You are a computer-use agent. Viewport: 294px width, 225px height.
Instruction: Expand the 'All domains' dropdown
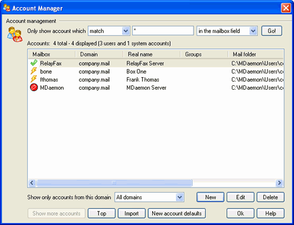tap(180, 197)
